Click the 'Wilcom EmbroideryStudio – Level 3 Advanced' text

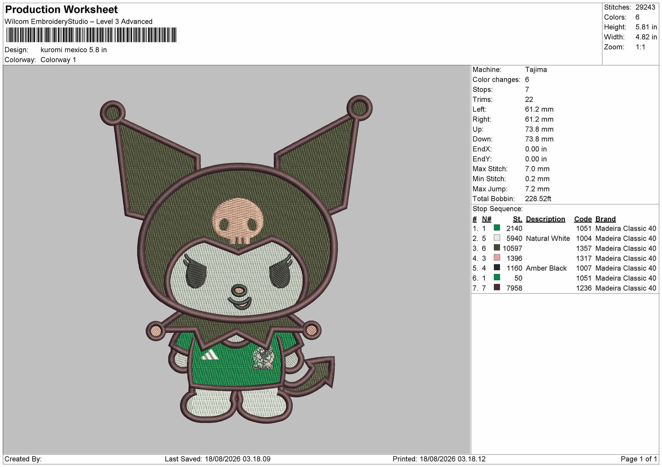point(78,21)
